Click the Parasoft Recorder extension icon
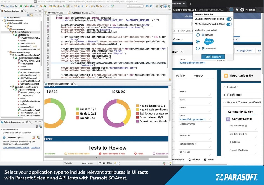 click(231, 10)
